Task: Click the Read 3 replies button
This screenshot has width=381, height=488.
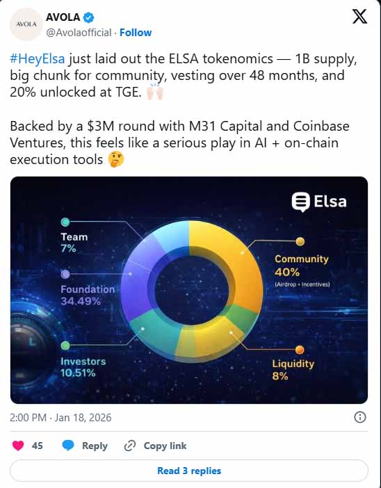Action: click(x=189, y=471)
